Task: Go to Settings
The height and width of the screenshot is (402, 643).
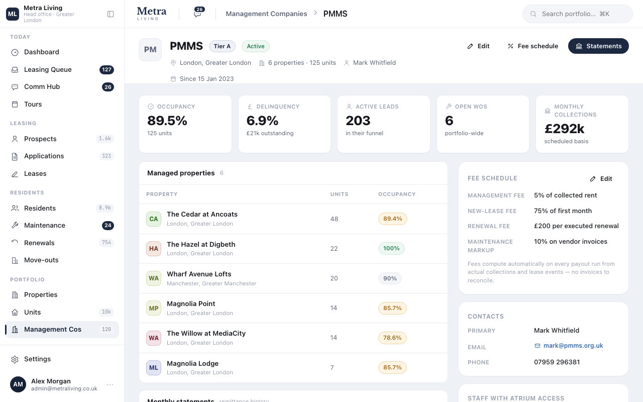Action: click(62, 359)
